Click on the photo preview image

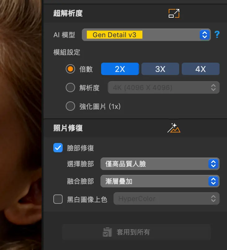pos(20,124)
